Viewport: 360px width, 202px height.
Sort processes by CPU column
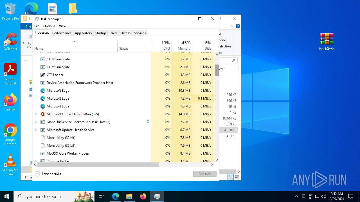[161, 46]
